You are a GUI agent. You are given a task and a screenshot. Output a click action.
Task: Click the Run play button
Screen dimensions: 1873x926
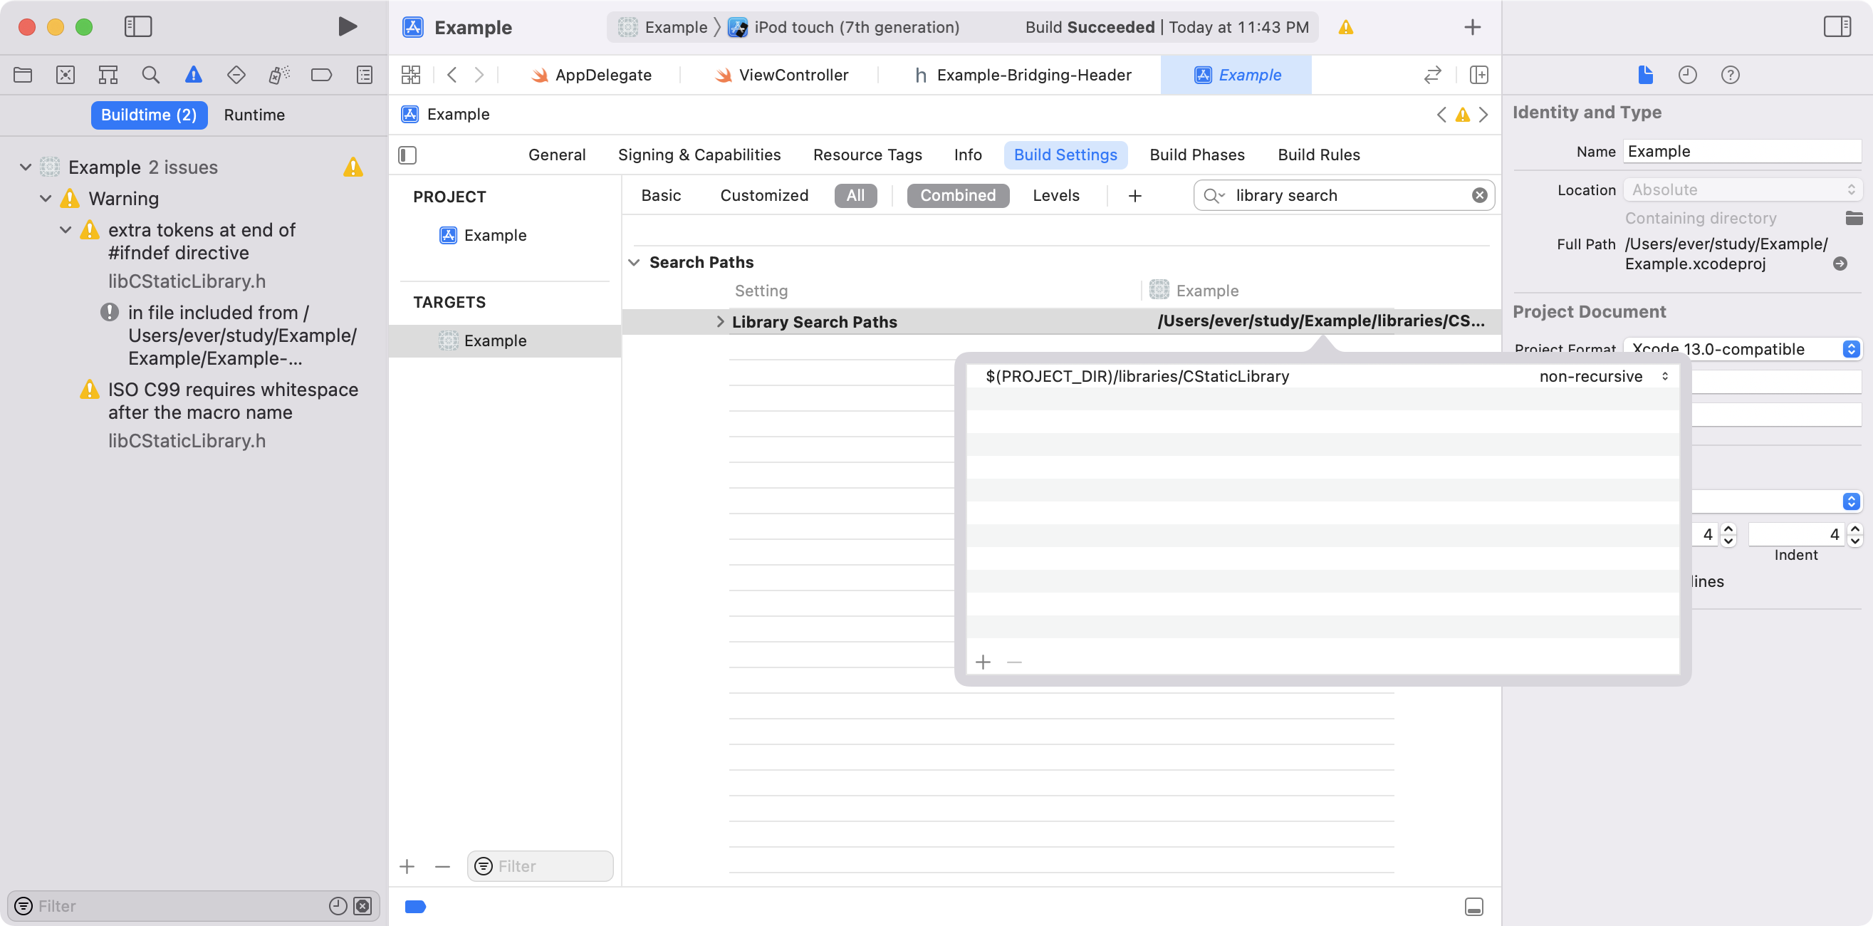(x=348, y=27)
